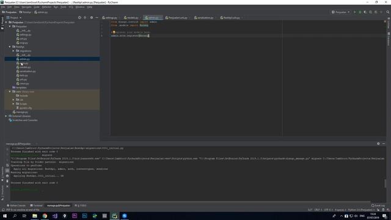This screenshot has width=391, height=220.
Task: Hide the Project panel with the minus icon
Action: (97, 18)
